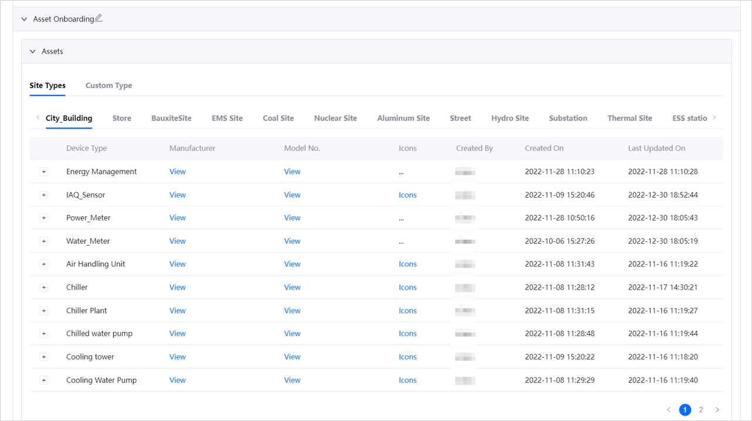752x421 pixels.
Task: Switch to the Custom Type tab
Action: [x=109, y=86]
